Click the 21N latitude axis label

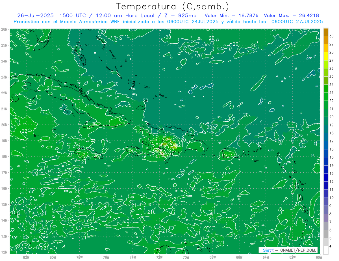tap(4, 109)
